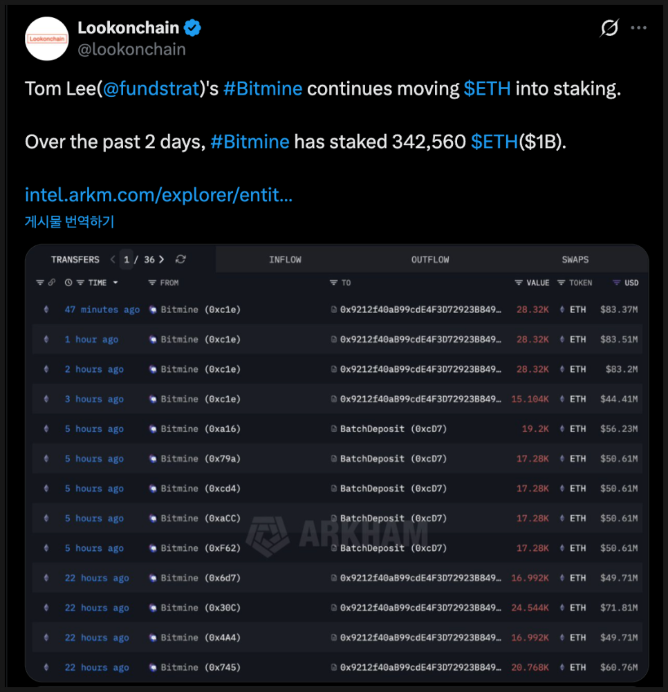Open the TO column filter

pyautogui.click(x=334, y=283)
